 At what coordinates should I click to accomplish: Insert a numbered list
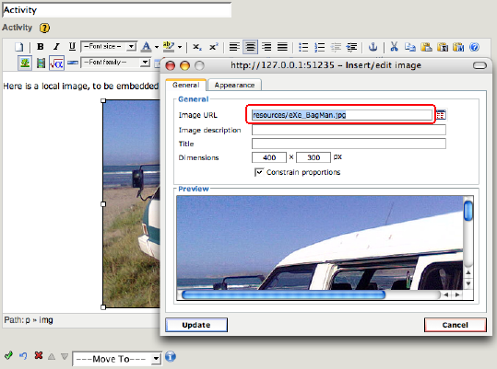[x=319, y=47]
